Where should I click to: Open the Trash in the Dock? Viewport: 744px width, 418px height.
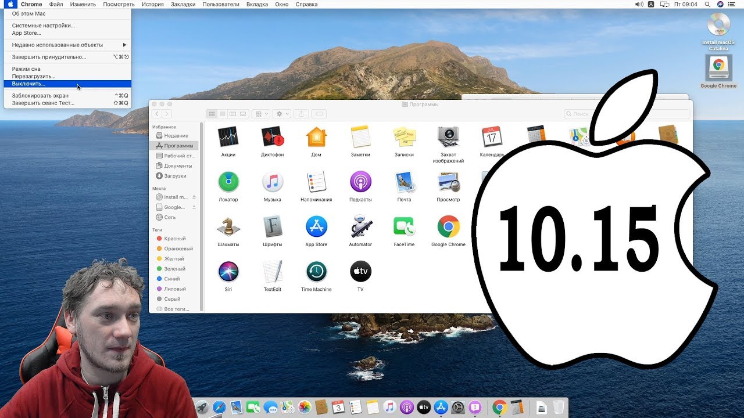coord(559,408)
